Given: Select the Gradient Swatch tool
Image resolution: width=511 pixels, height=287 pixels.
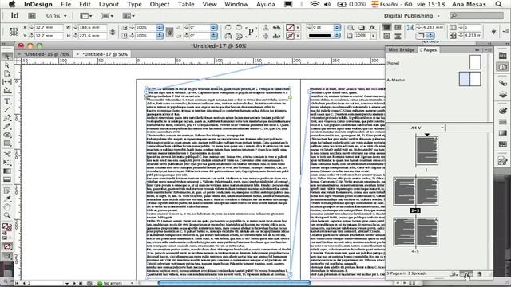Looking at the screenshot, I should click(7, 171).
